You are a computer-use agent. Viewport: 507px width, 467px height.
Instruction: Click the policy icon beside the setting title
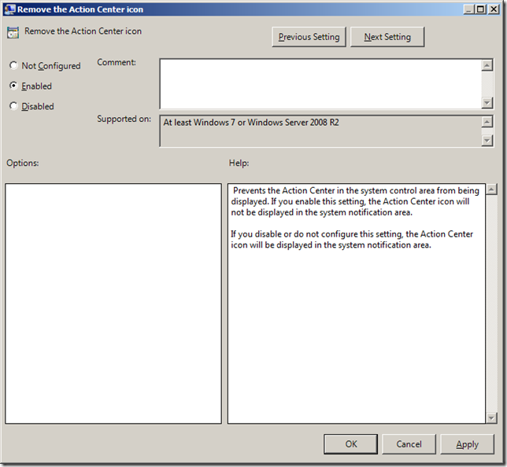(x=13, y=33)
